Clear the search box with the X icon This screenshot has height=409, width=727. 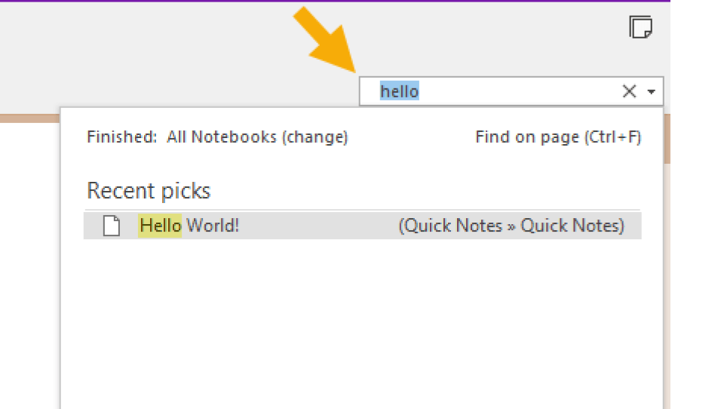click(629, 91)
